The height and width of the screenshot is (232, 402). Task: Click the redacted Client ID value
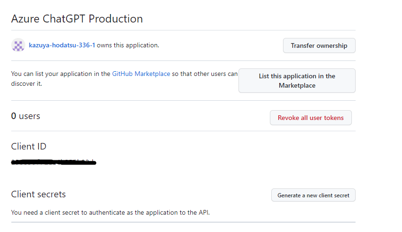[53, 162]
